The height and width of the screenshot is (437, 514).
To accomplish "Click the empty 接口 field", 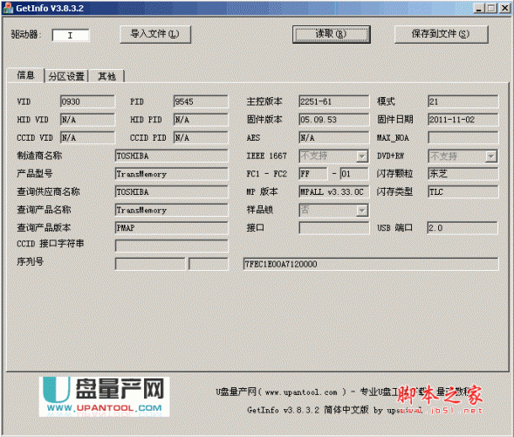I will pyautogui.click(x=333, y=228).
